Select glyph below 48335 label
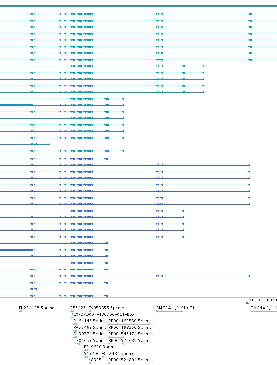This screenshot has width=277, height=365. 90,363
